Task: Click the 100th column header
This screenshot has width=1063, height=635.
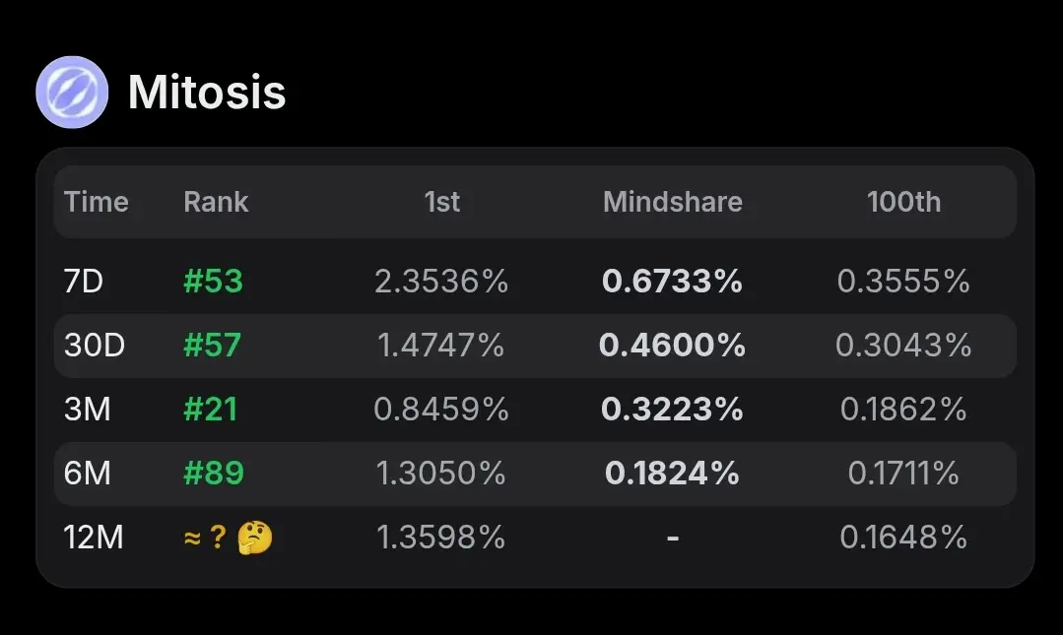Action: point(903,202)
